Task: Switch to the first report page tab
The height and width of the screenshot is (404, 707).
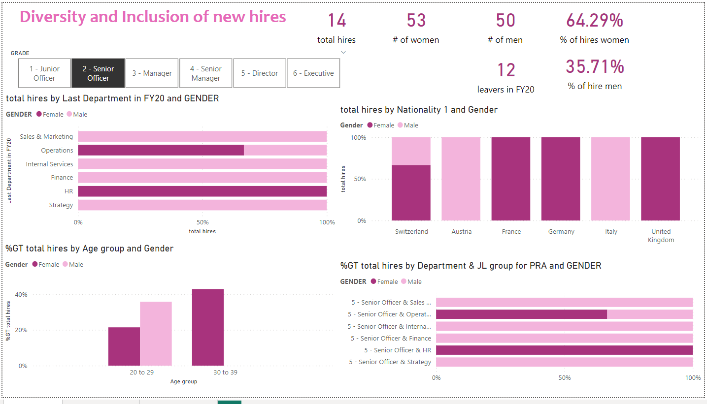Action: click(x=30, y=402)
